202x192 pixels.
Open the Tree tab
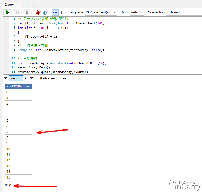tap(63, 78)
